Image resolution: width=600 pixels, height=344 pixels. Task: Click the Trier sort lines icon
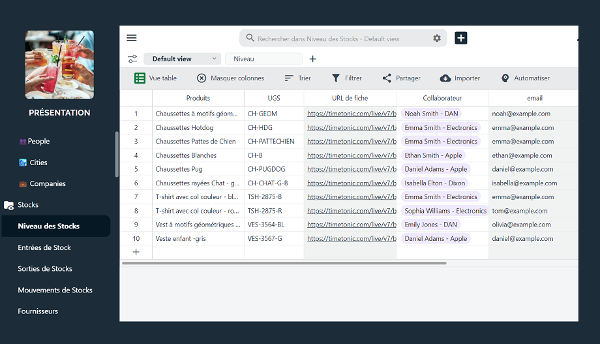coord(289,78)
